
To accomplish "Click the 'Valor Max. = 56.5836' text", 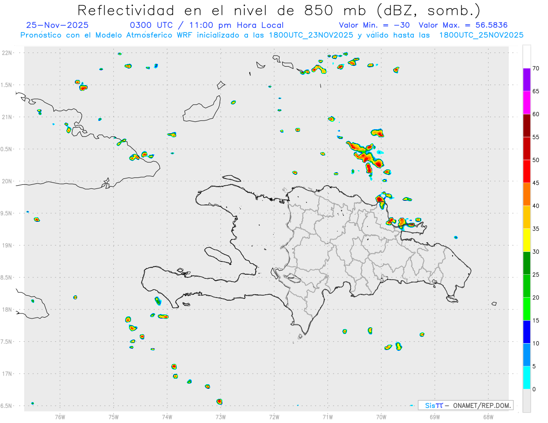I will [x=463, y=26].
